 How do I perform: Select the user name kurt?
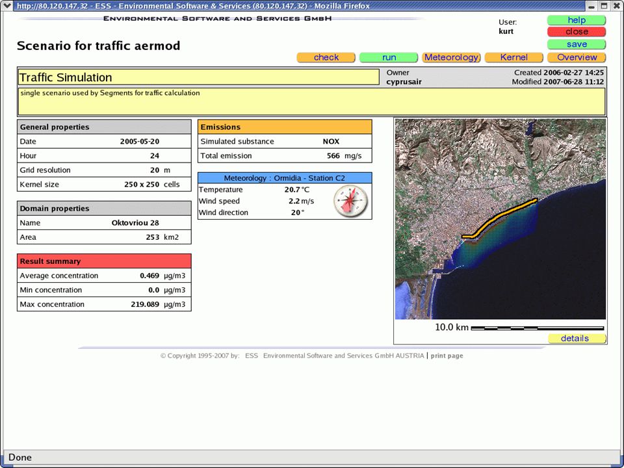[x=506, y=31]
